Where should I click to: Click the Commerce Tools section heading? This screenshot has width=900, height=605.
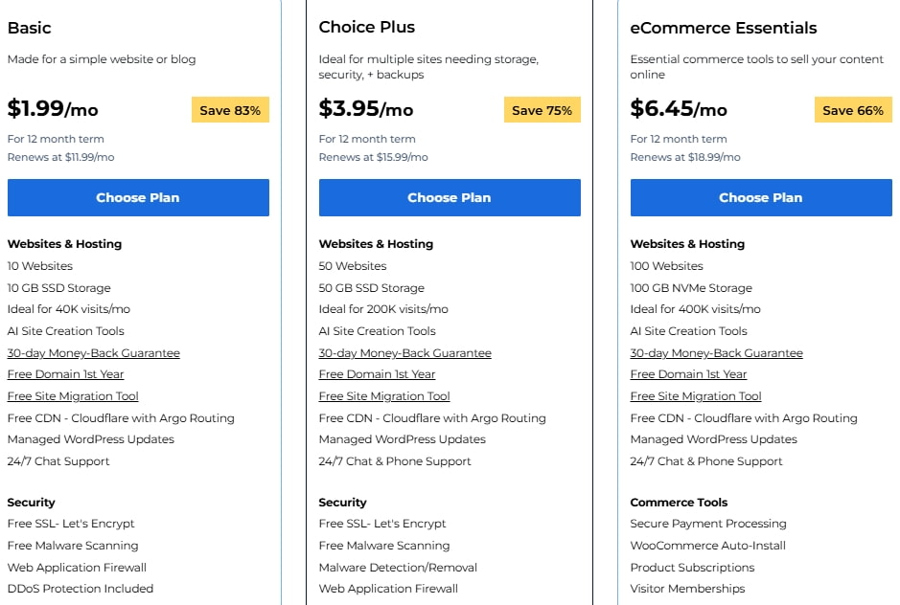click(679, 503)
